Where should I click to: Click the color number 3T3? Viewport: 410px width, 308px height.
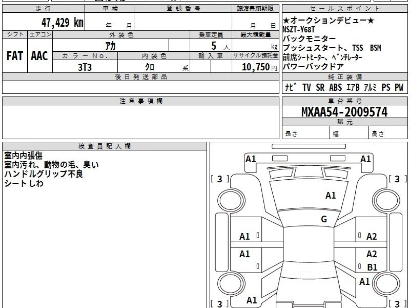coord(85,67)
